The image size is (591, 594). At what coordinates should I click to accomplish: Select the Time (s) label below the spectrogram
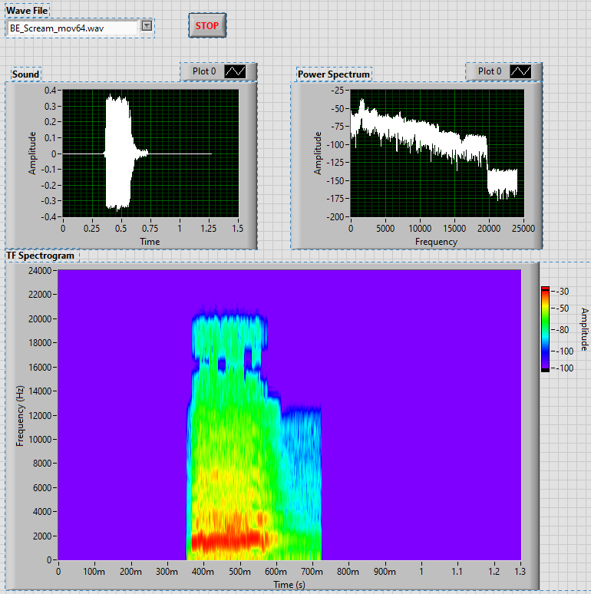[289, 585]
